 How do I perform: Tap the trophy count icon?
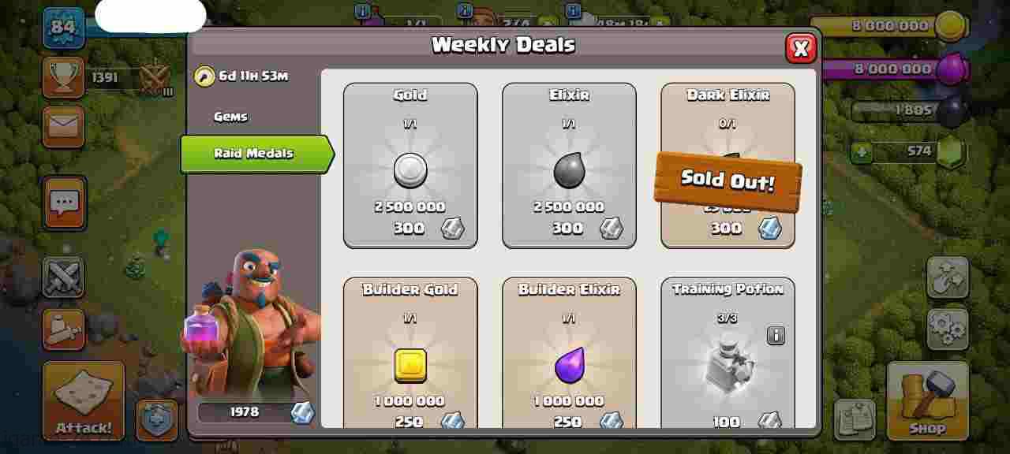point(63,76)
